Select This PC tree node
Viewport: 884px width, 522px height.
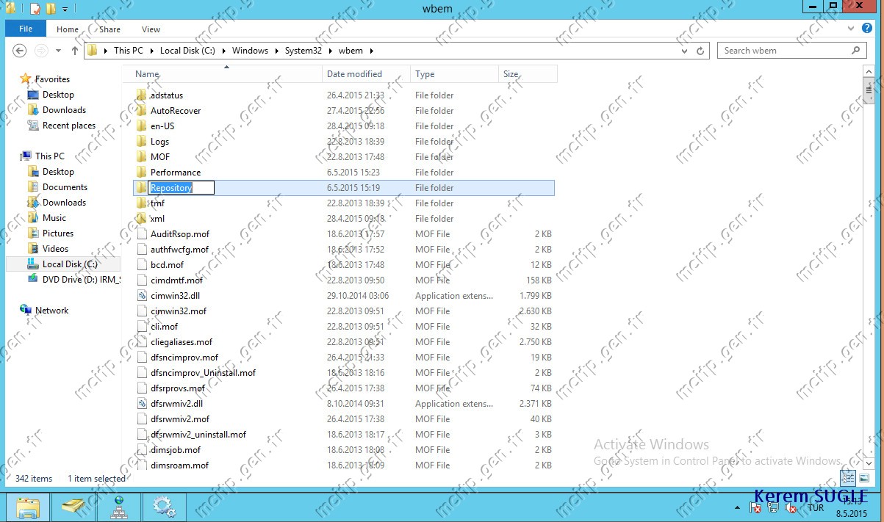click(49, 156)
